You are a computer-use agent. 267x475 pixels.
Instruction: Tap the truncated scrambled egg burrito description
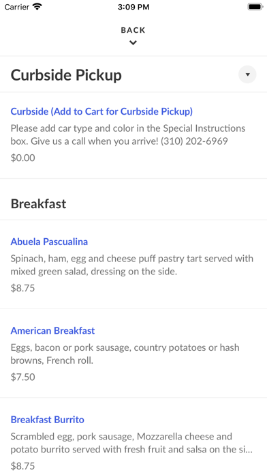pyautogui.click(x=132, y=443)
